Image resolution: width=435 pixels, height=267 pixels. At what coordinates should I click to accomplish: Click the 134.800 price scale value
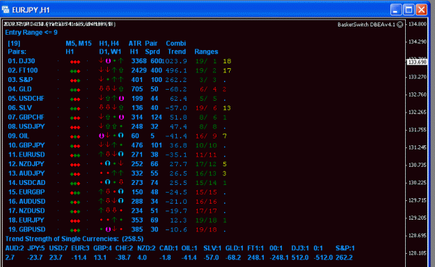(418, 24)
